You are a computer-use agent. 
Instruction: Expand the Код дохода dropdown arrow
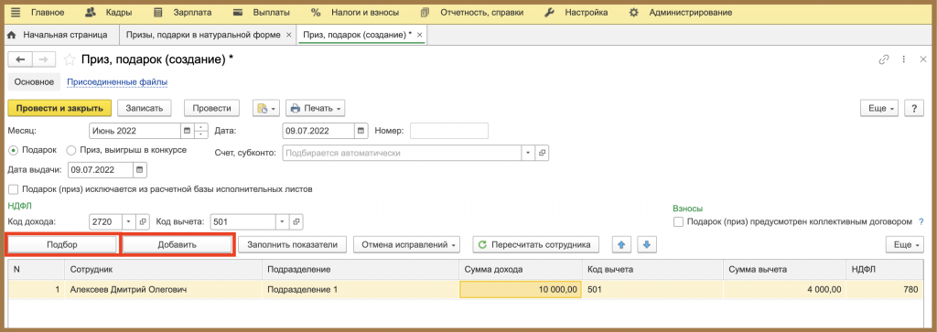[129, 222]
